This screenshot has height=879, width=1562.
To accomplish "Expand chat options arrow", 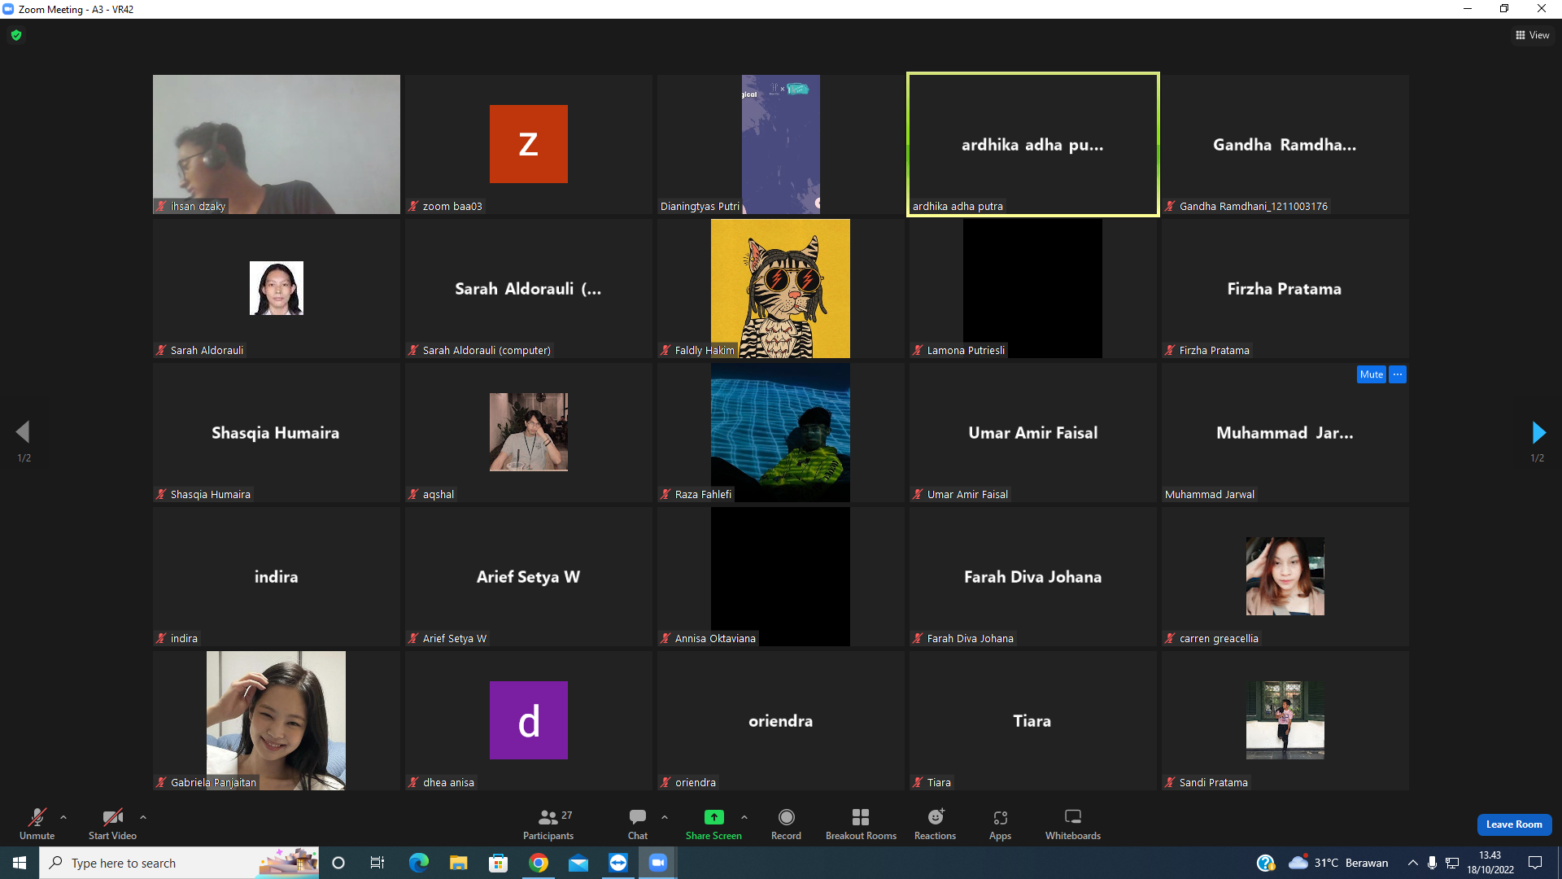I will point(665,817).
